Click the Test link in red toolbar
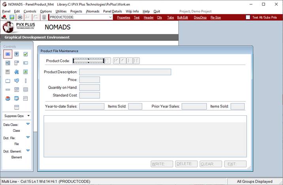This screenshot has width=283, height=185. coord(137,17)
